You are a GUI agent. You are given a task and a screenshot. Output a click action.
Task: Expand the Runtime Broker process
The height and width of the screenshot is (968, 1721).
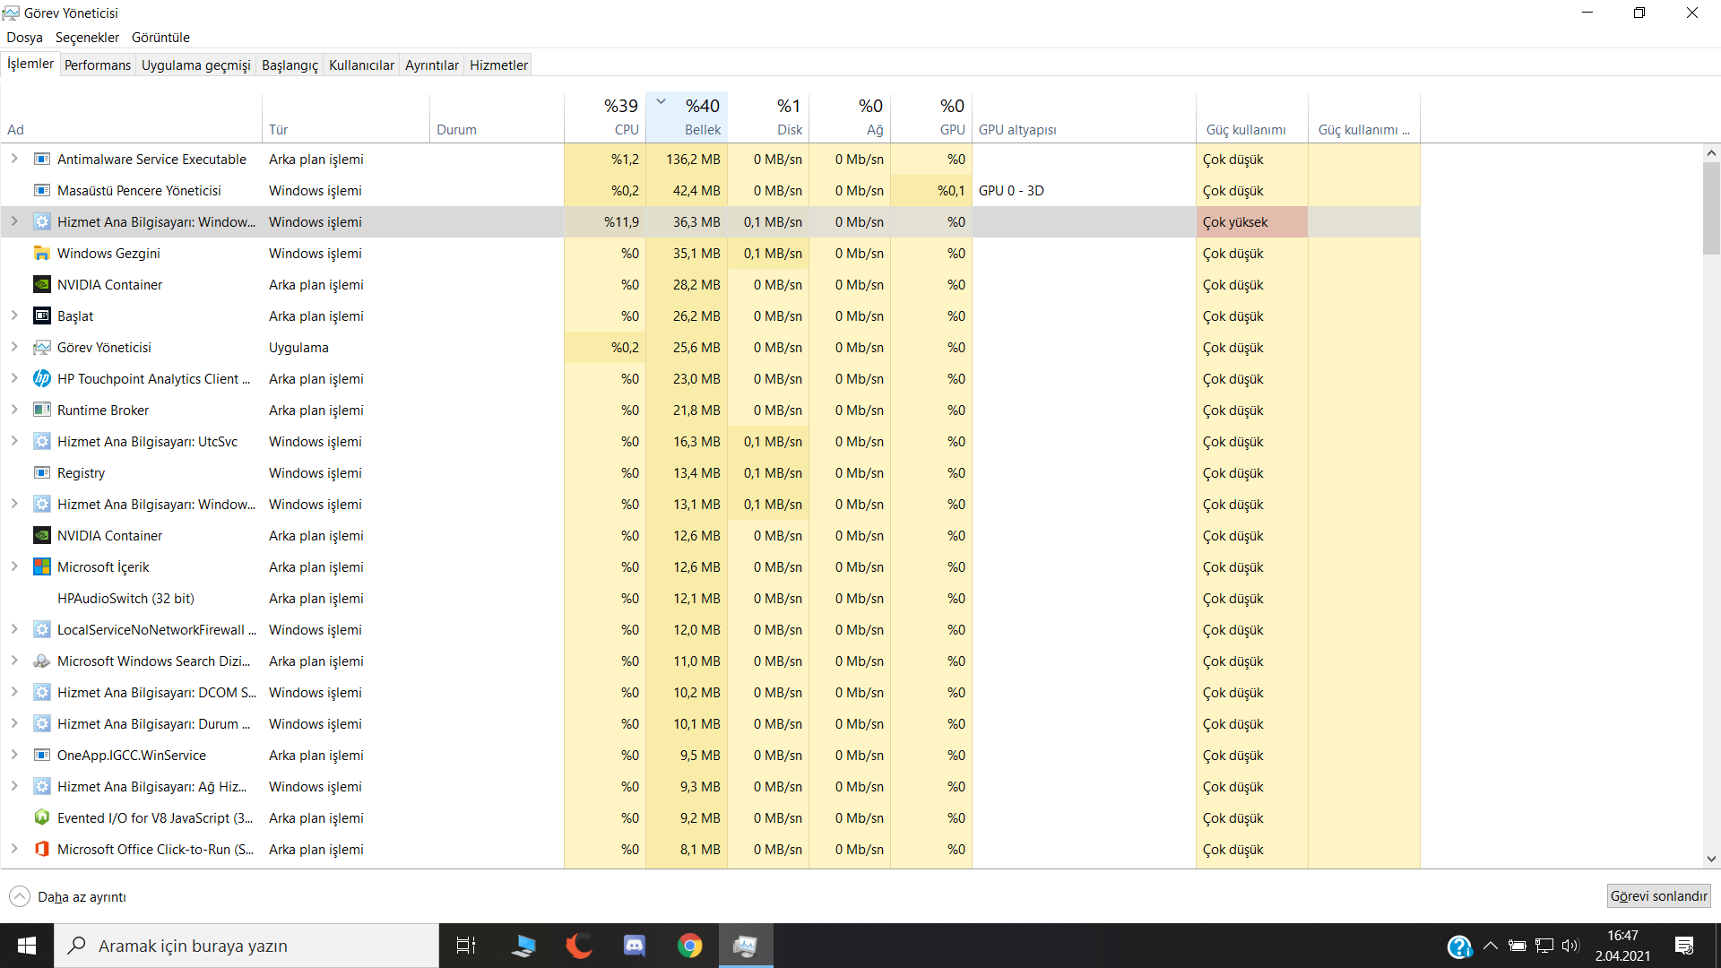(x=14, y=410)
